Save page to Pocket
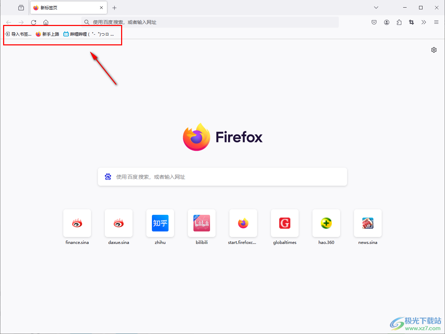Screen dimensions: 445x334 coord(374,22)
